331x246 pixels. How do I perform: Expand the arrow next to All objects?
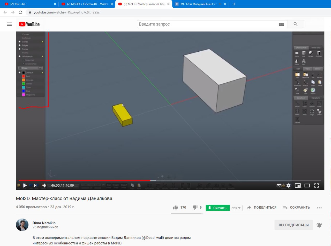coord(42,56)
